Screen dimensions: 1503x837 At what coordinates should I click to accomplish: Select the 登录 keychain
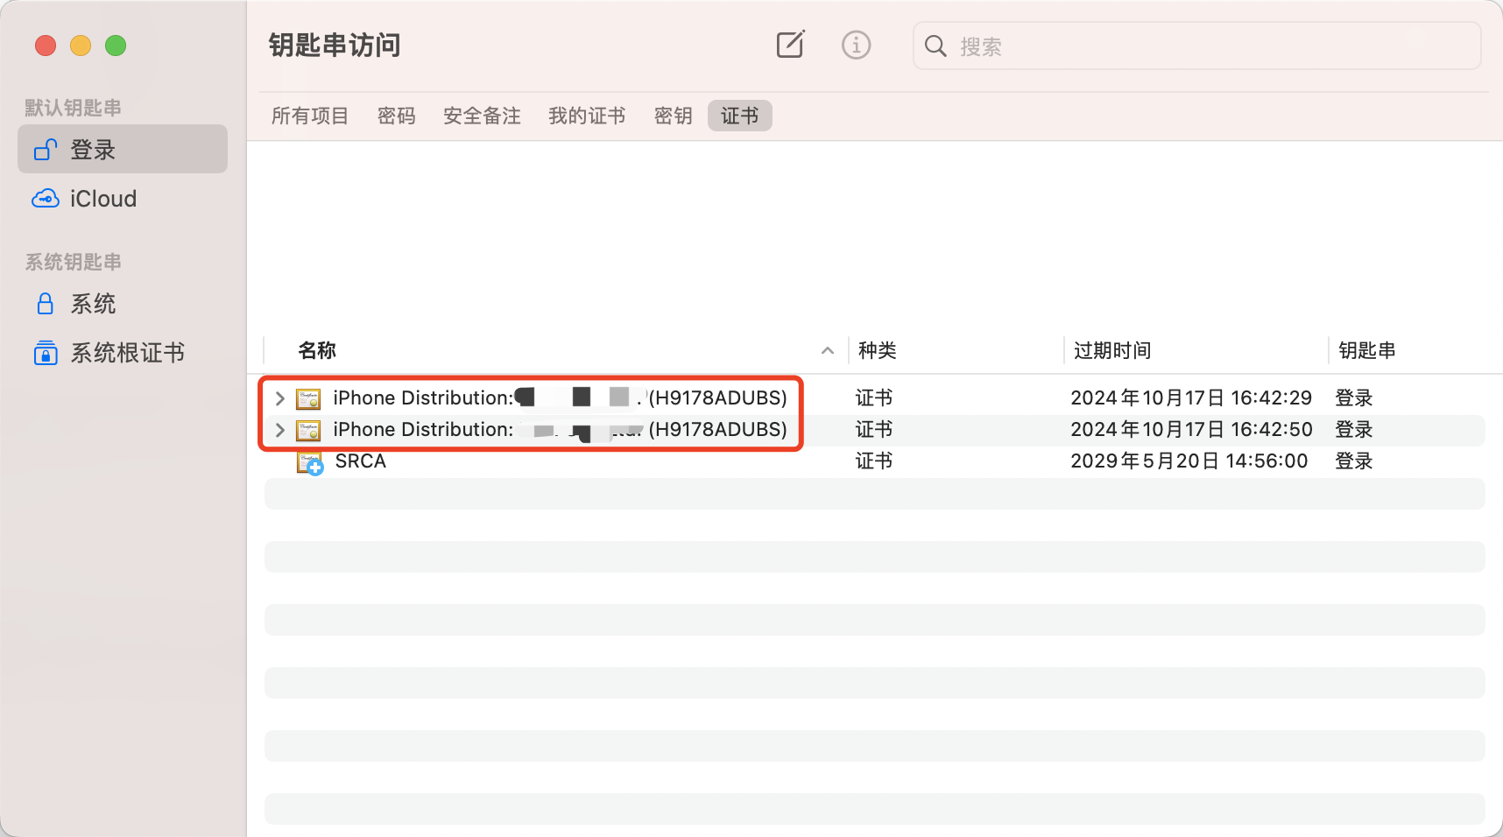click(123, 149)
